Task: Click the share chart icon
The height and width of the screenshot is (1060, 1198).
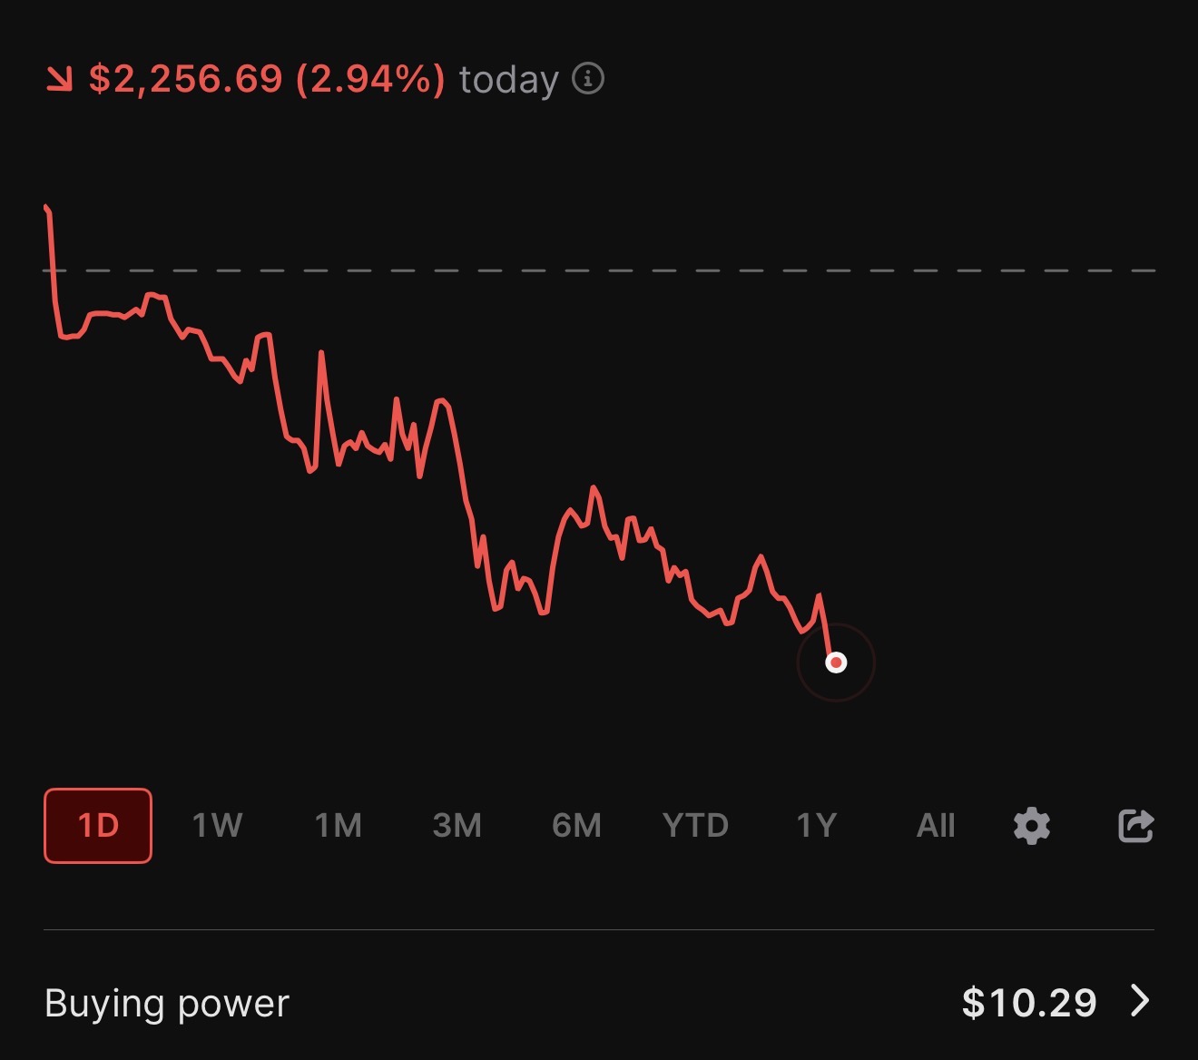Action: tap(1135, 826)
